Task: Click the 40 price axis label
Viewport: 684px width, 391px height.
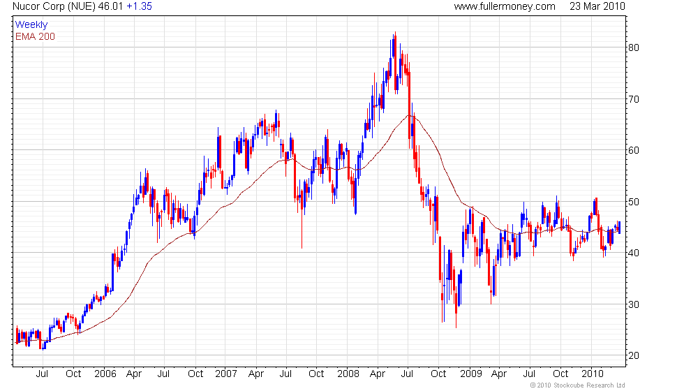Action: click(x=634, y=253)
